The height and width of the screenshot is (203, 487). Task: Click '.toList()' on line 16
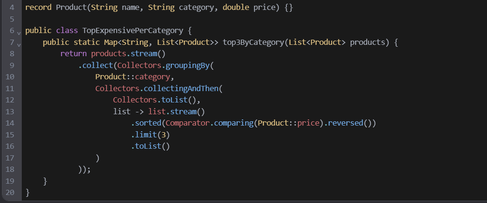151,146
